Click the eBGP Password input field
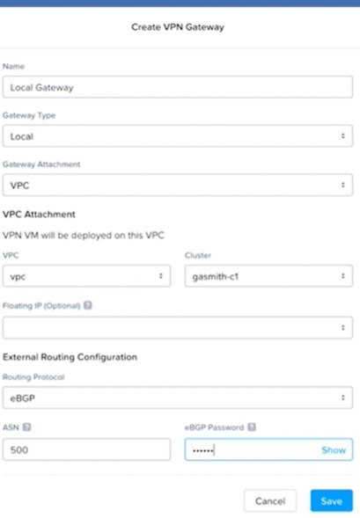This screenshot has height=518, width=360. [x=268, y=449]
